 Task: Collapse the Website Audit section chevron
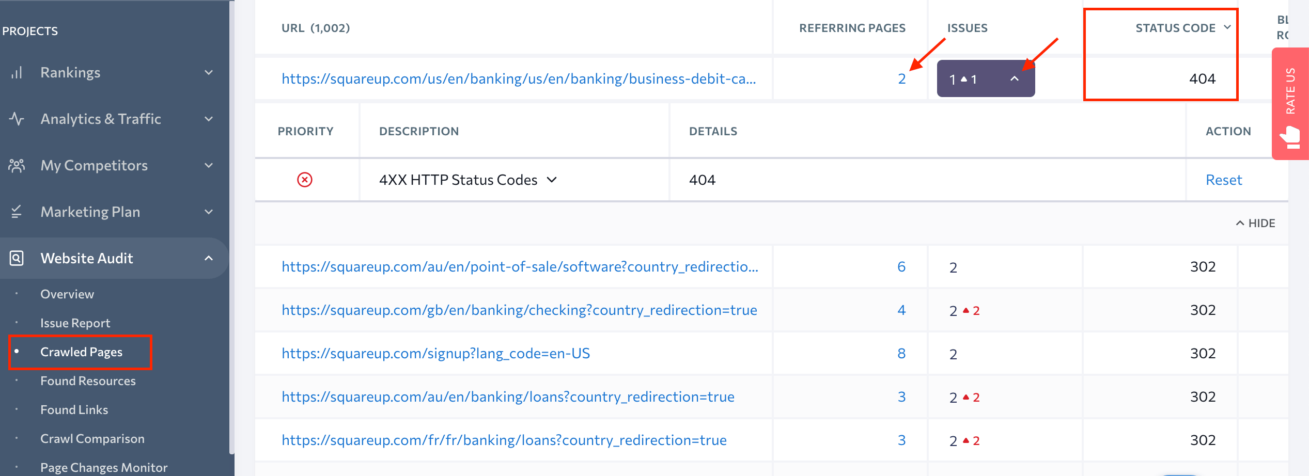point(209,258)
